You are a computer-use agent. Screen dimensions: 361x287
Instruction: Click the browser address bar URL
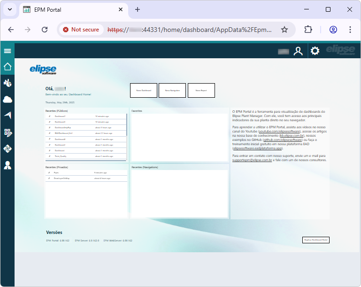coord(190,30)
